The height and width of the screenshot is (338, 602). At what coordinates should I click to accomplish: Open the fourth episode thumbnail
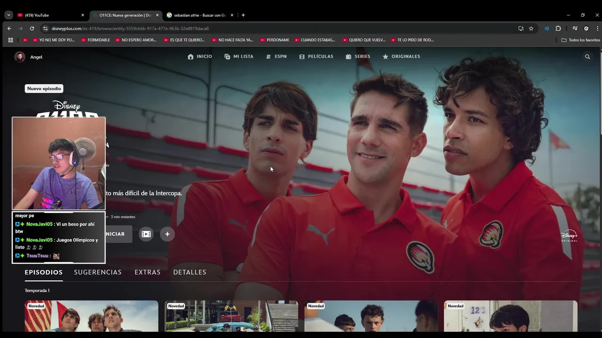tap(511, 316)
